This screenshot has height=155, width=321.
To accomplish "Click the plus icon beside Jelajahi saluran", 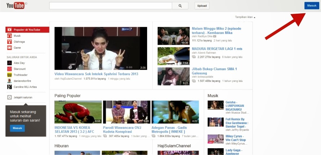I will [x=9, y=97].
